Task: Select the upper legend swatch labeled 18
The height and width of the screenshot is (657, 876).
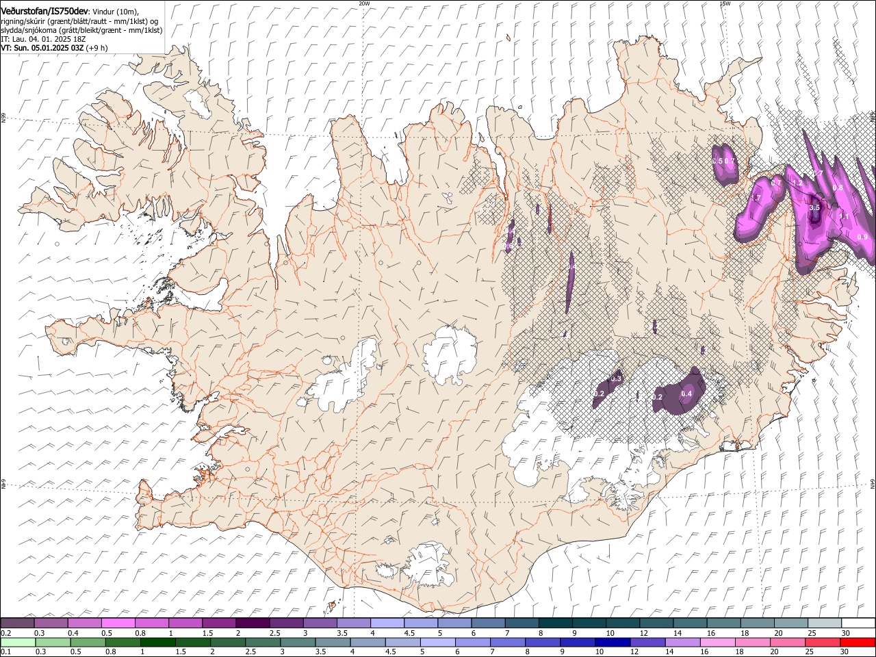Action: 756,623
